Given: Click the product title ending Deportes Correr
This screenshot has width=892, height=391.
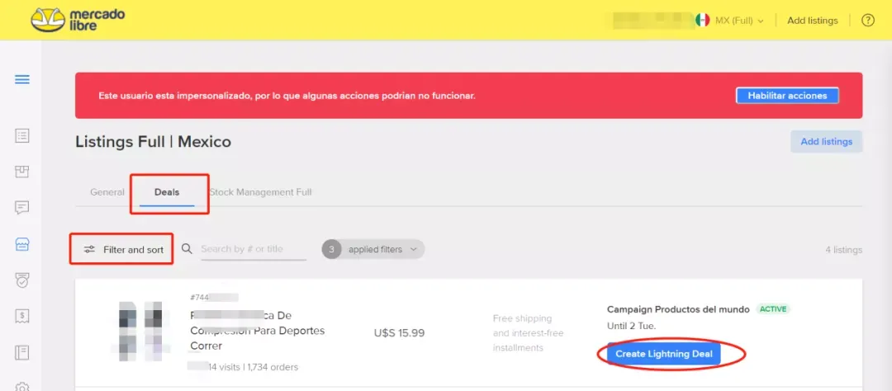Looking at the screenshot, I should [257, 330].
